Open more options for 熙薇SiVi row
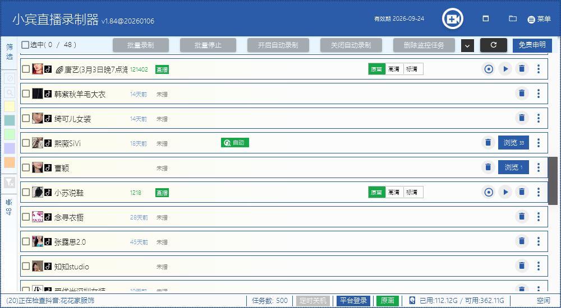Image resolution: width=561 pixels, height=308 pixels. (x=539, y=143)
